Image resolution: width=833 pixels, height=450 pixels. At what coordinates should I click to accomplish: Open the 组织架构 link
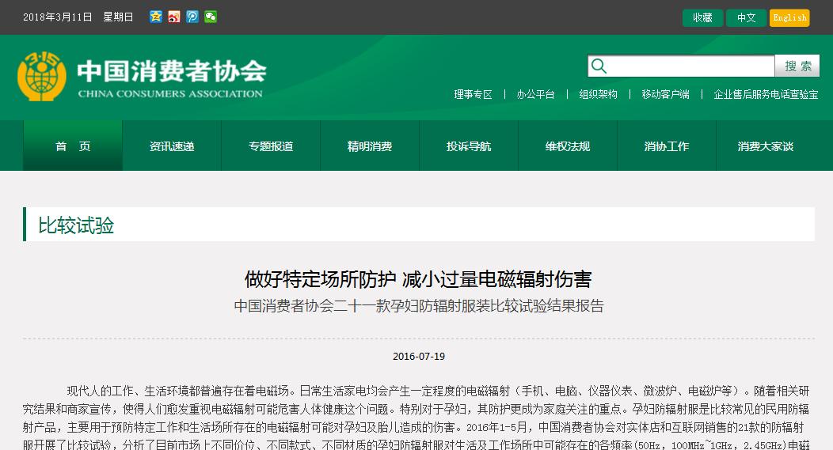click(x=598, y=94)
